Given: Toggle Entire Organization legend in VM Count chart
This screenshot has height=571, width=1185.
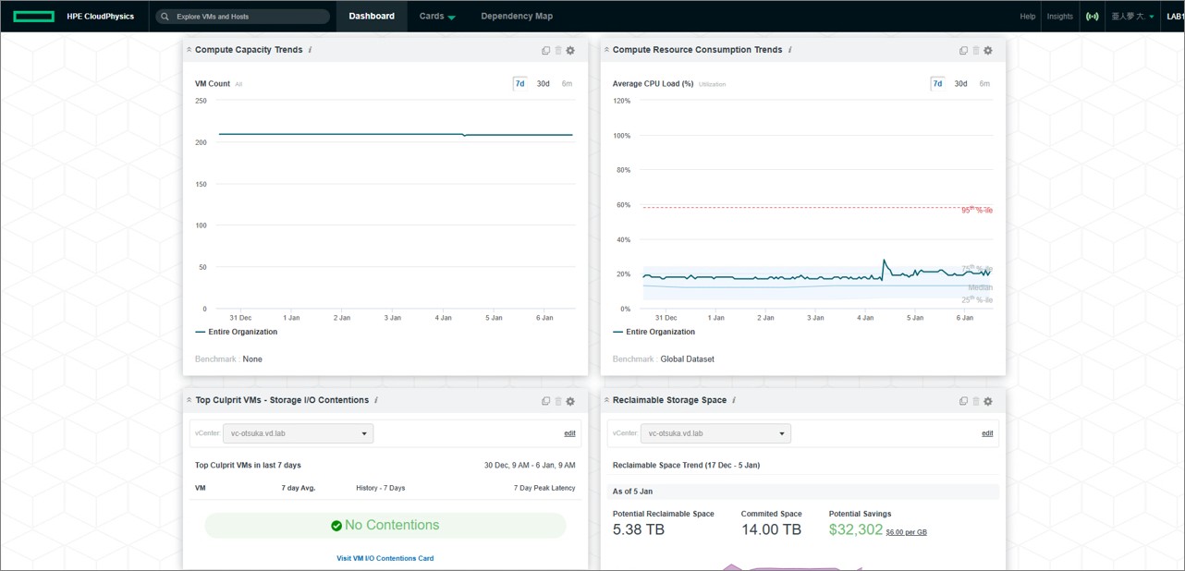Looking at the screenshot, I should click(x=237, y=332).
